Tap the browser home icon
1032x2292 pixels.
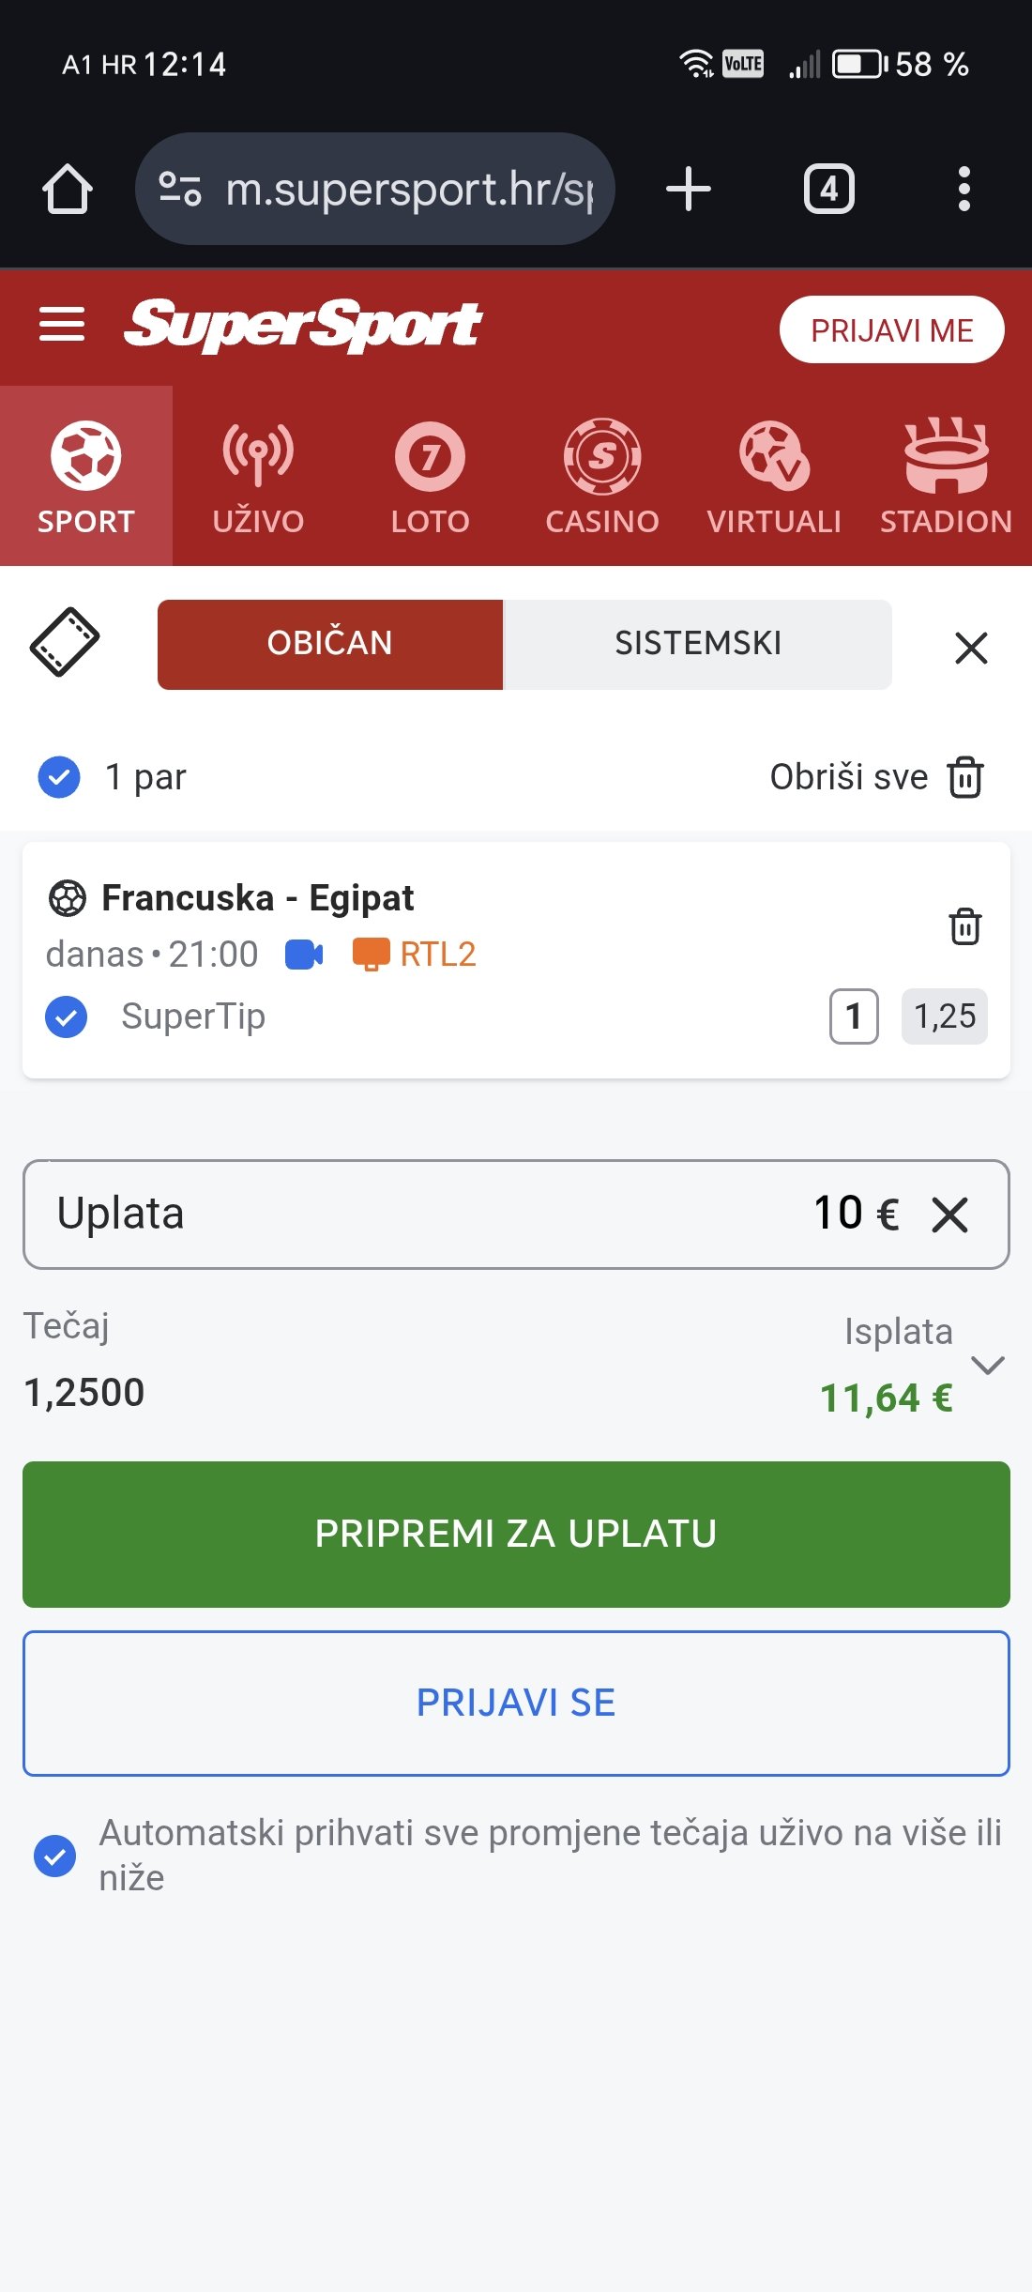[x=68, y=190]
